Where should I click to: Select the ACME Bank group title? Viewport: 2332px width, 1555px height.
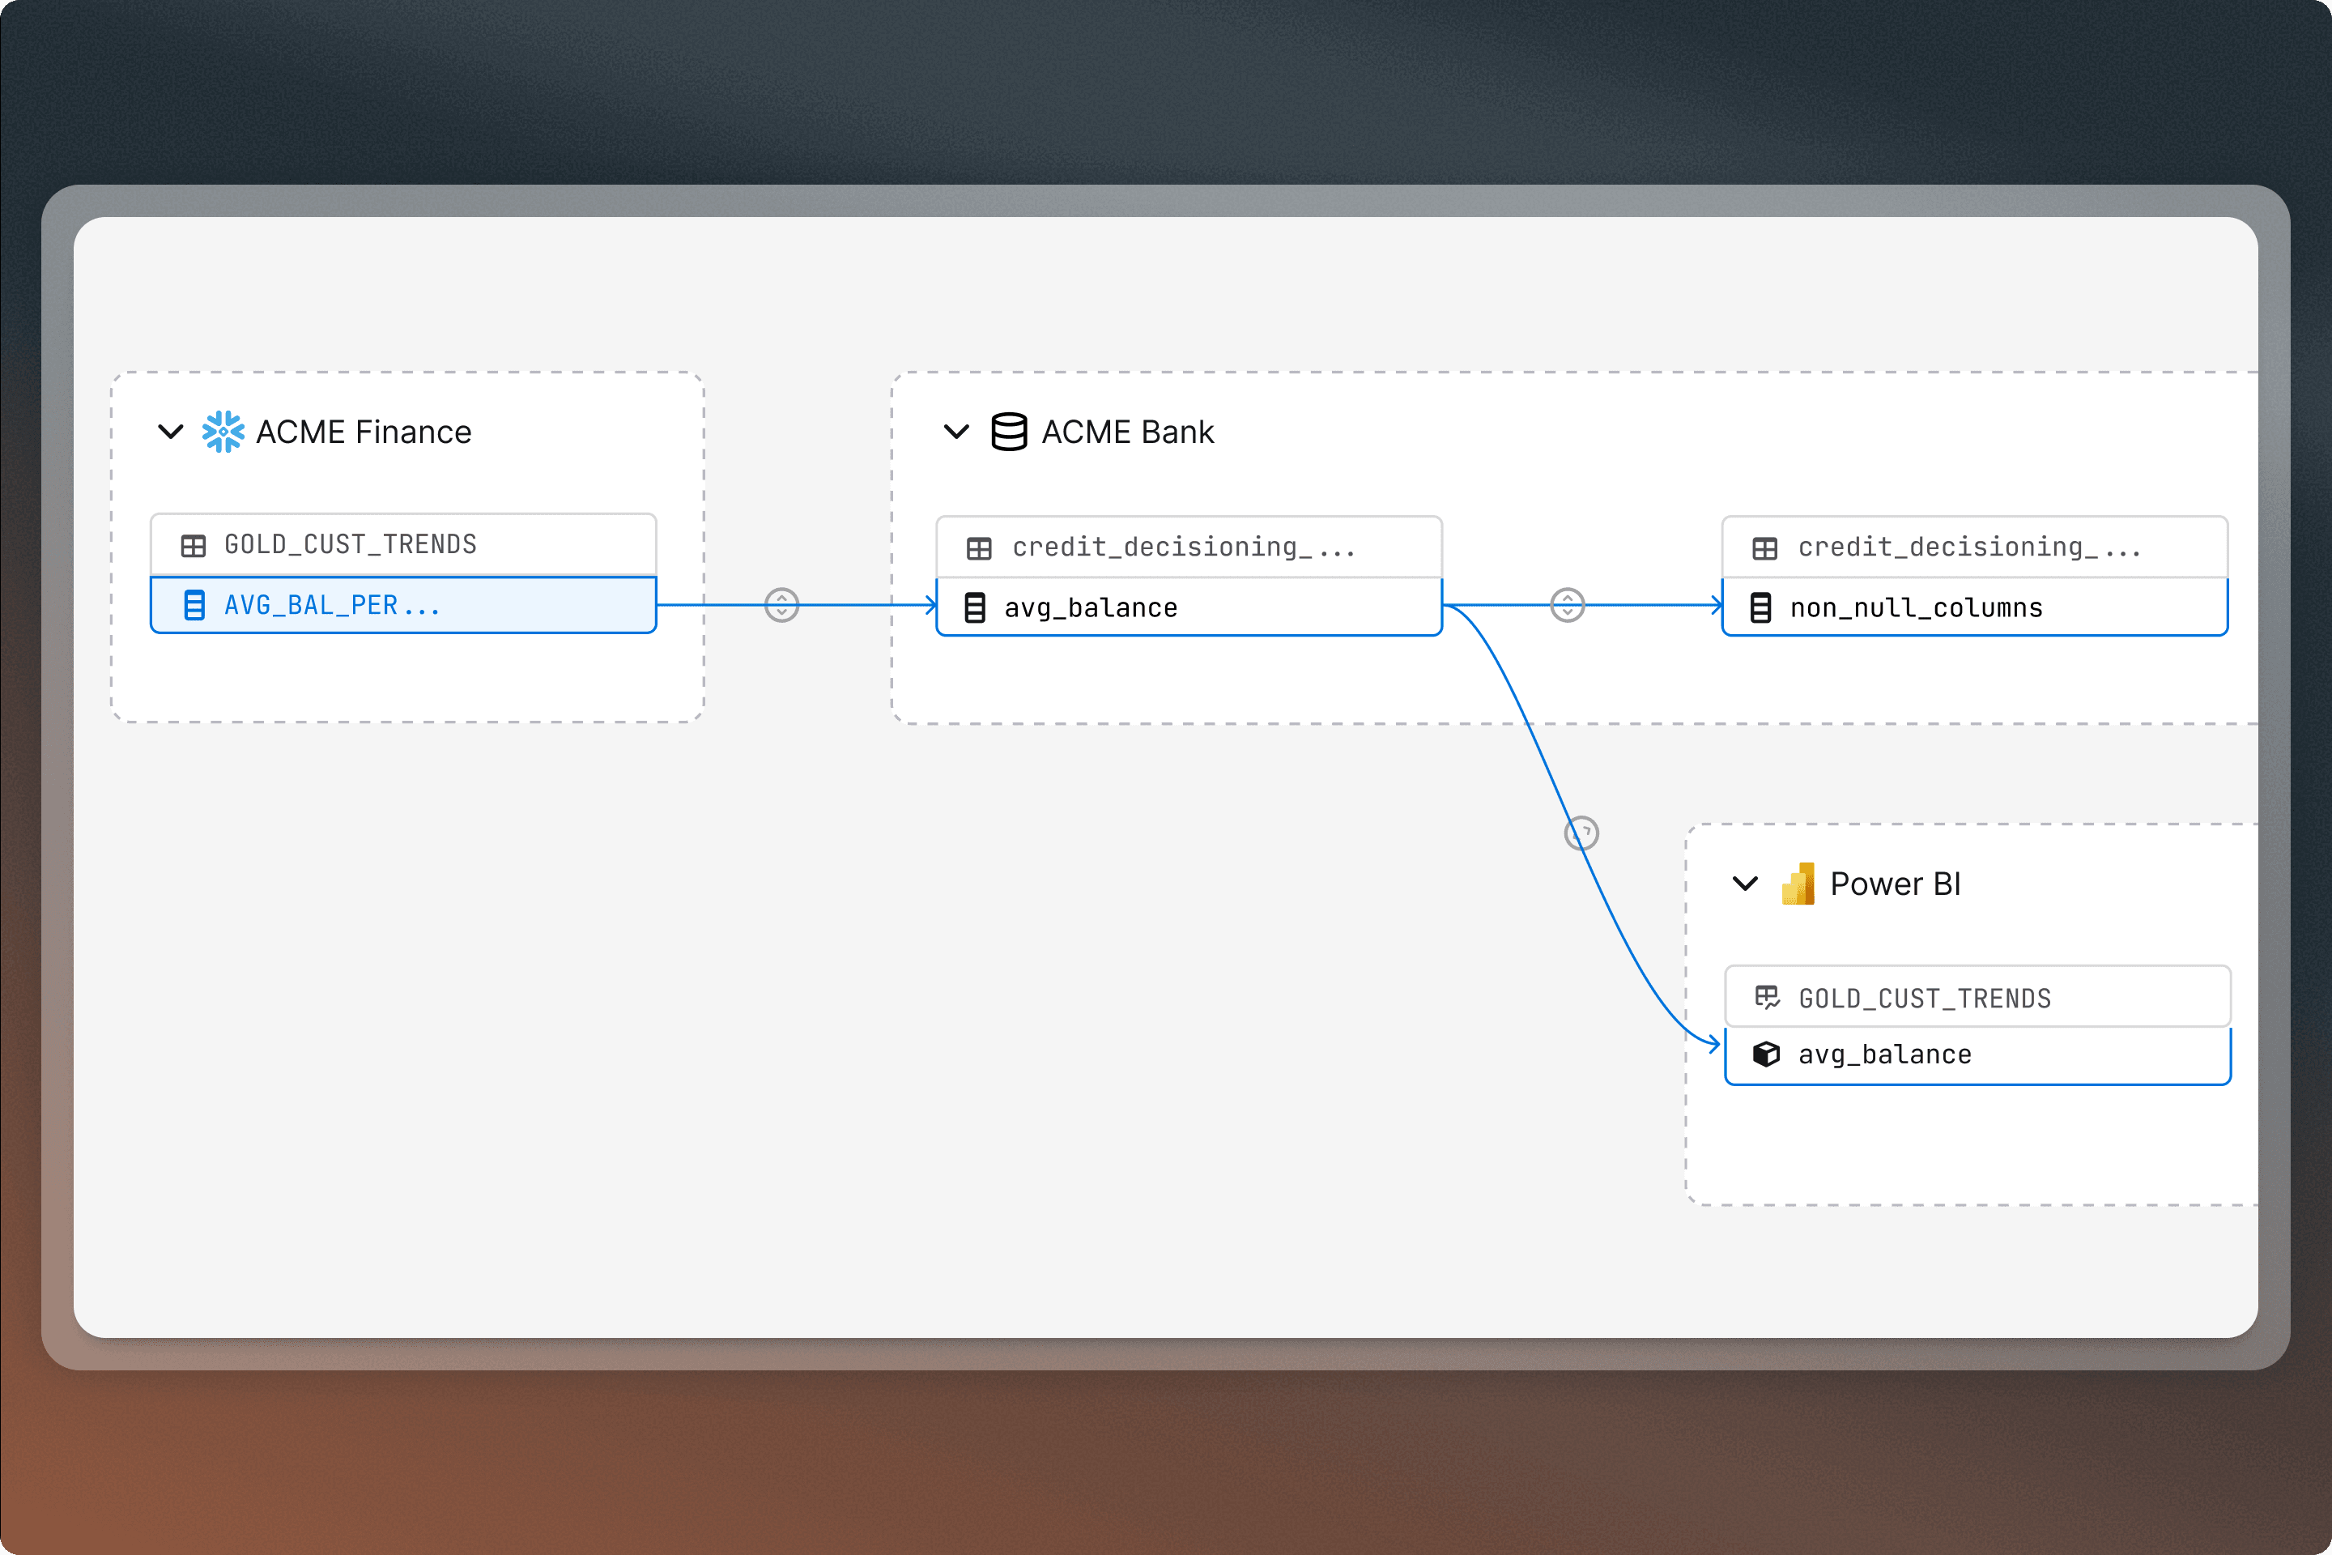tap(1127, 432)
